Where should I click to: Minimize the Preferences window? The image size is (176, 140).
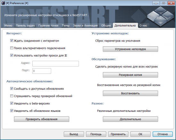[156, 3]
